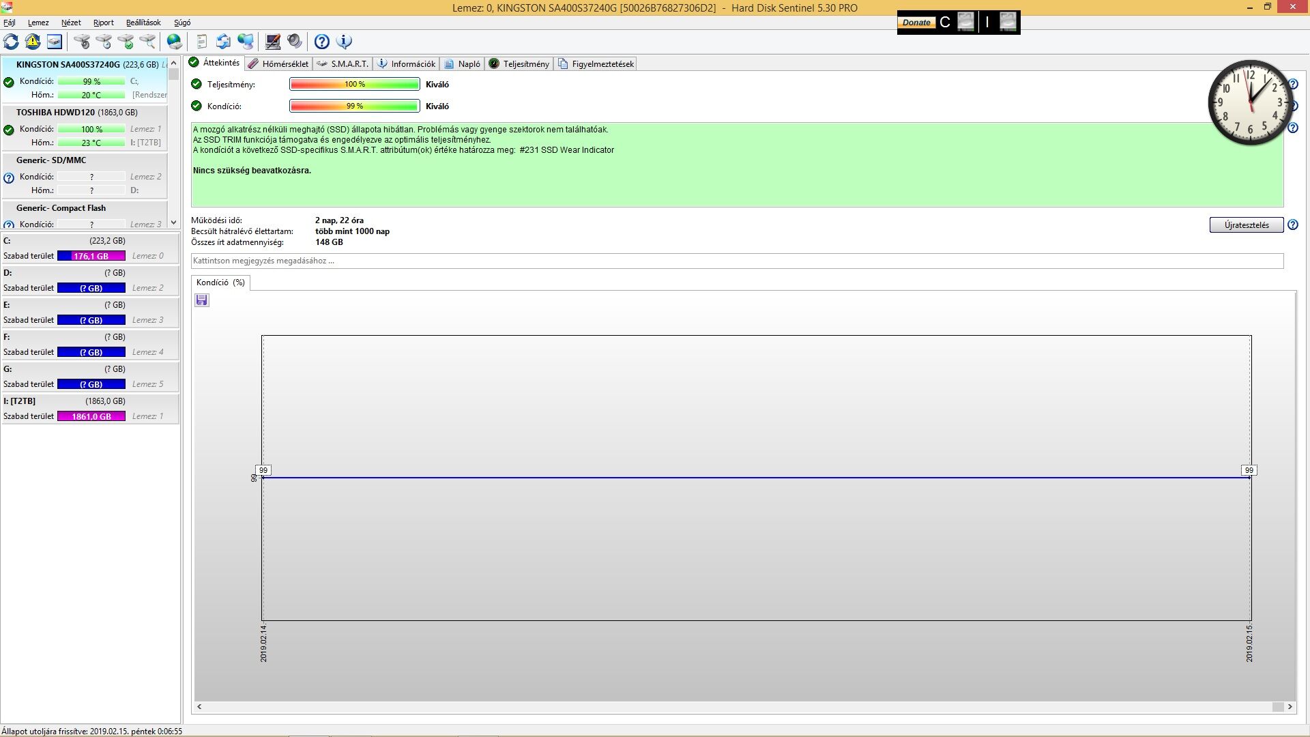Viewport: 1310px width, 737px height.
Task: Click the short self-test disk icon
Action: click(82, 42)
